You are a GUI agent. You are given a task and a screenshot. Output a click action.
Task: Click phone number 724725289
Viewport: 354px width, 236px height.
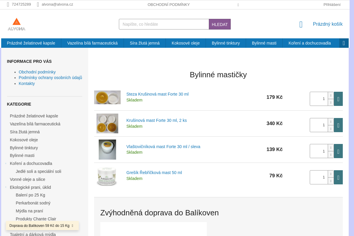coord(21,4)
